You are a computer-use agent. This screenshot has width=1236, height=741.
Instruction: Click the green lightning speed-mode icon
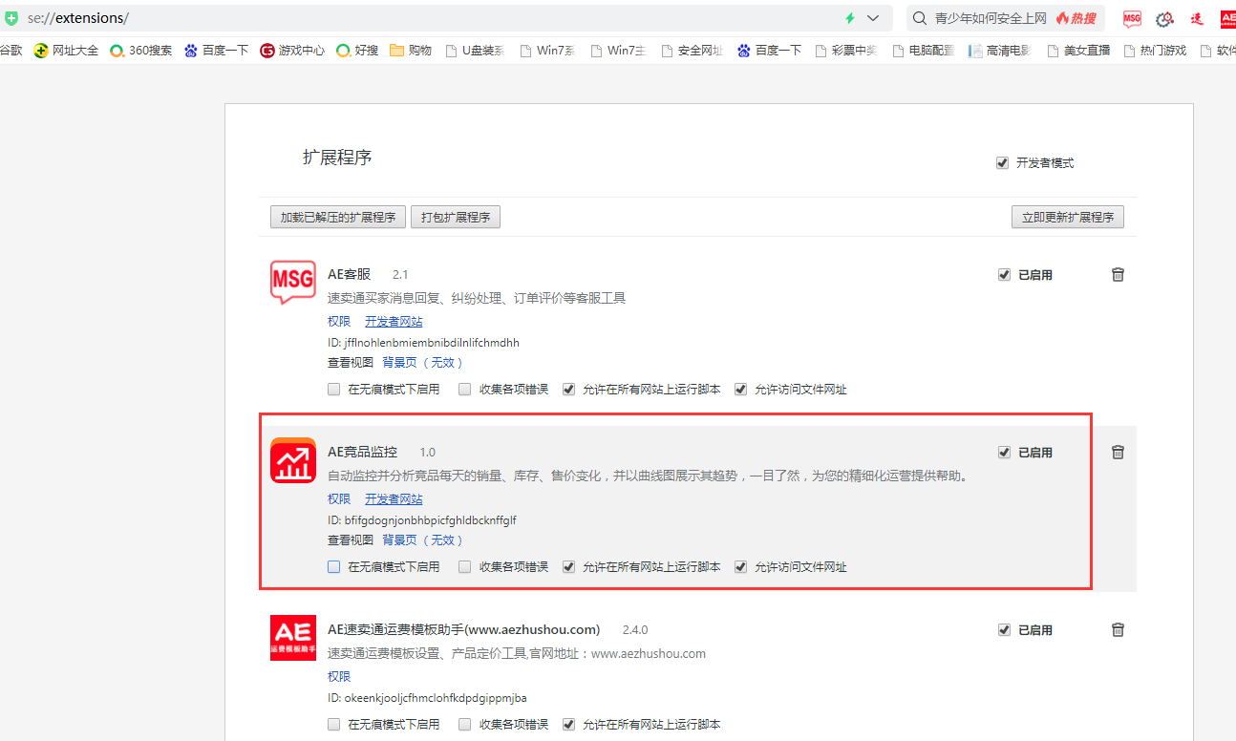pyautogui.click(x=849, y=18)
